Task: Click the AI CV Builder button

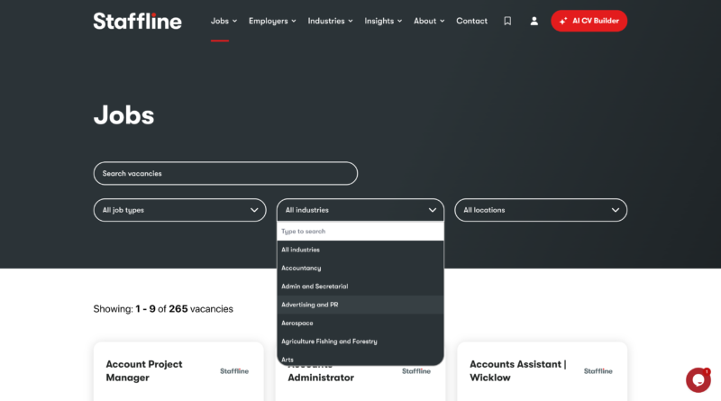Action: 589,21
